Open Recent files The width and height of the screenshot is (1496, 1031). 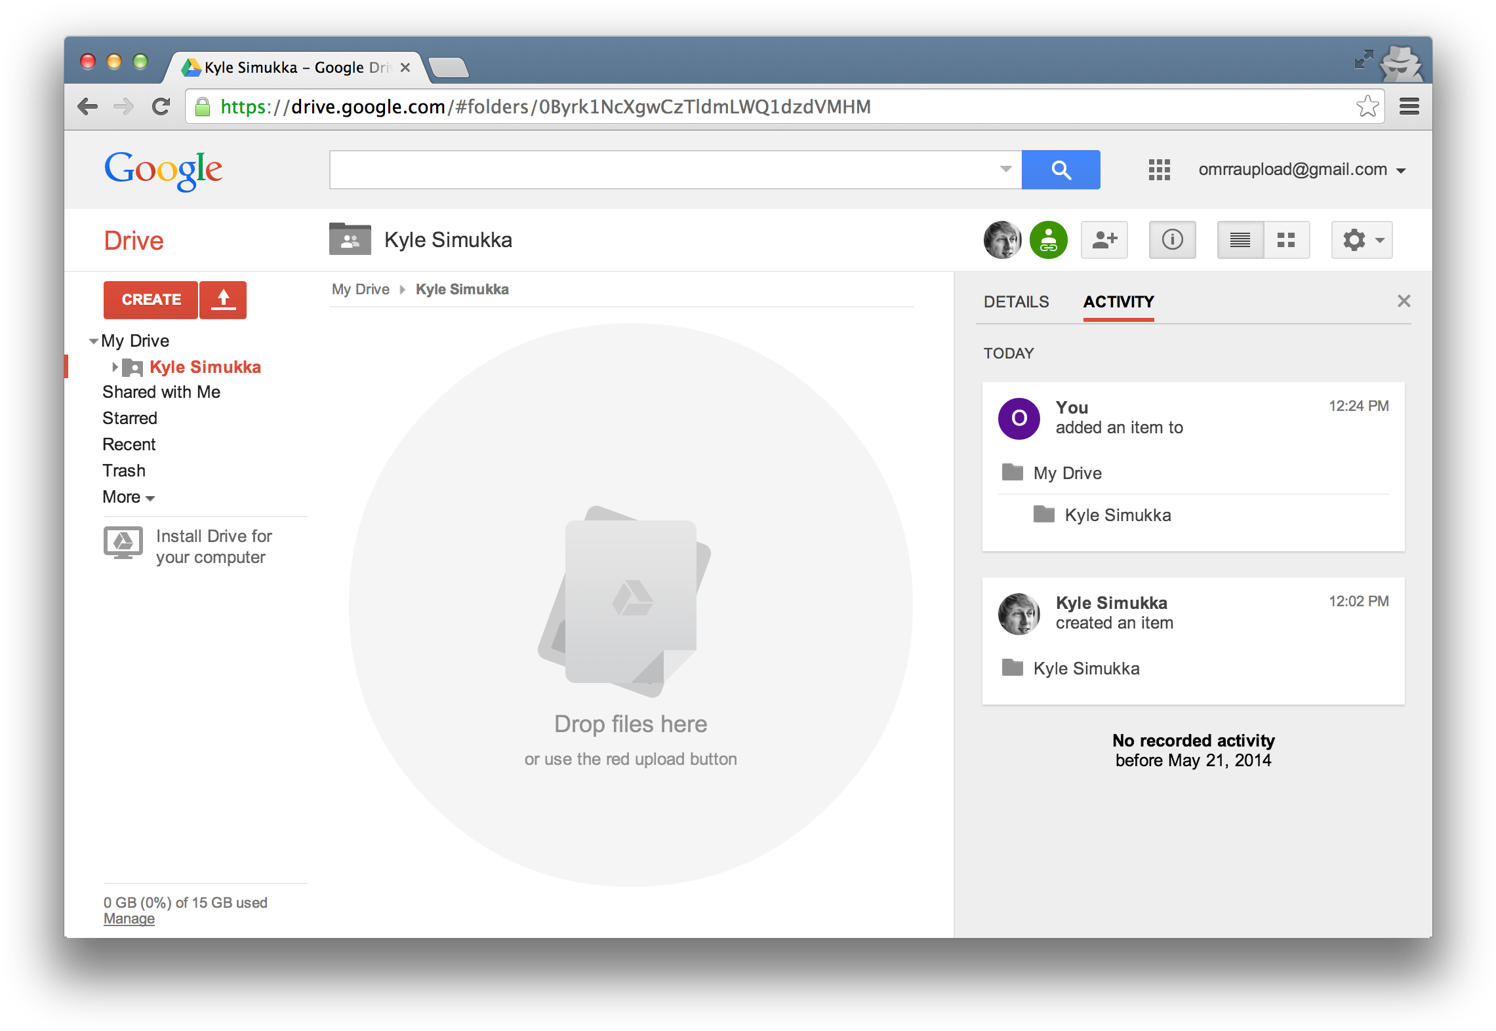[x=129, y=444]
